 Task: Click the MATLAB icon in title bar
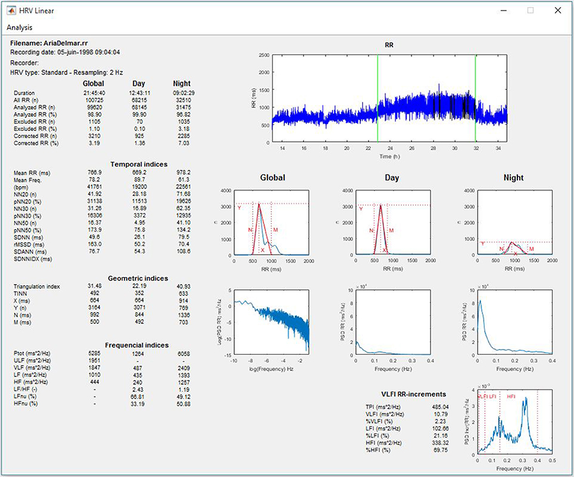pyautogui.click(x=11, y=11)
